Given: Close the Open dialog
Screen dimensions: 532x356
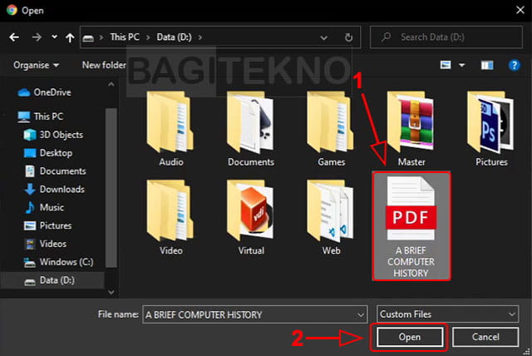Looking at the screenshot, I should click(x=520, y=10).
